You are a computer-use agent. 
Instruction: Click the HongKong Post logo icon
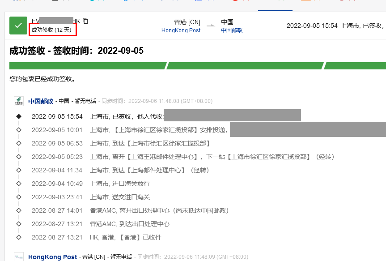tap(18, 257)
